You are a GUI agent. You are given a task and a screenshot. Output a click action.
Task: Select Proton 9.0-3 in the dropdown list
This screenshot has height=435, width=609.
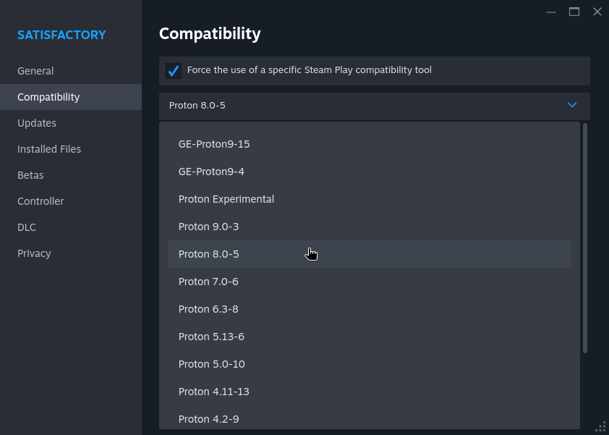(x=370, y=227)
